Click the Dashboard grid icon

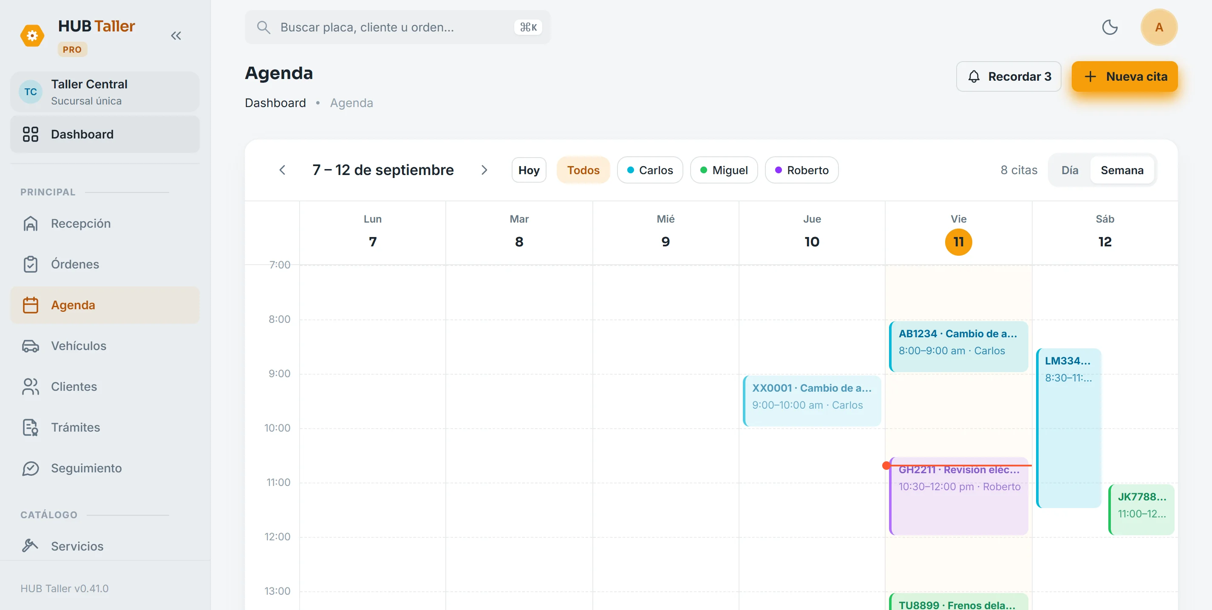point(31,134)
